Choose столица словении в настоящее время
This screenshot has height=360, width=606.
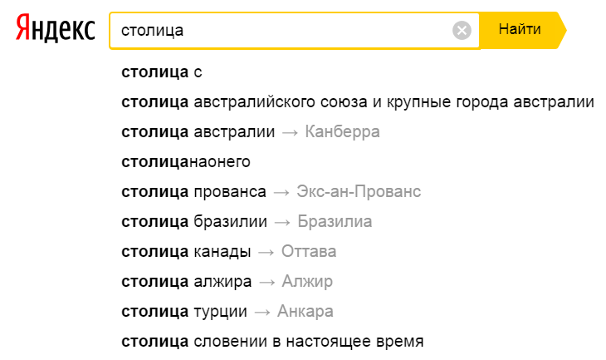tap(272, 342)
